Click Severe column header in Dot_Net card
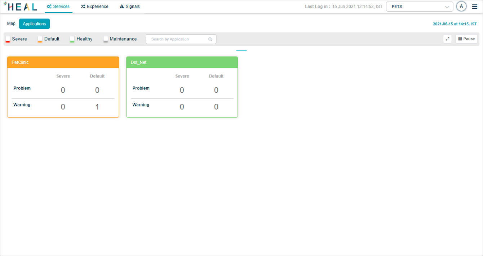The width and height of the screenshot is (483, 256). 182,76
